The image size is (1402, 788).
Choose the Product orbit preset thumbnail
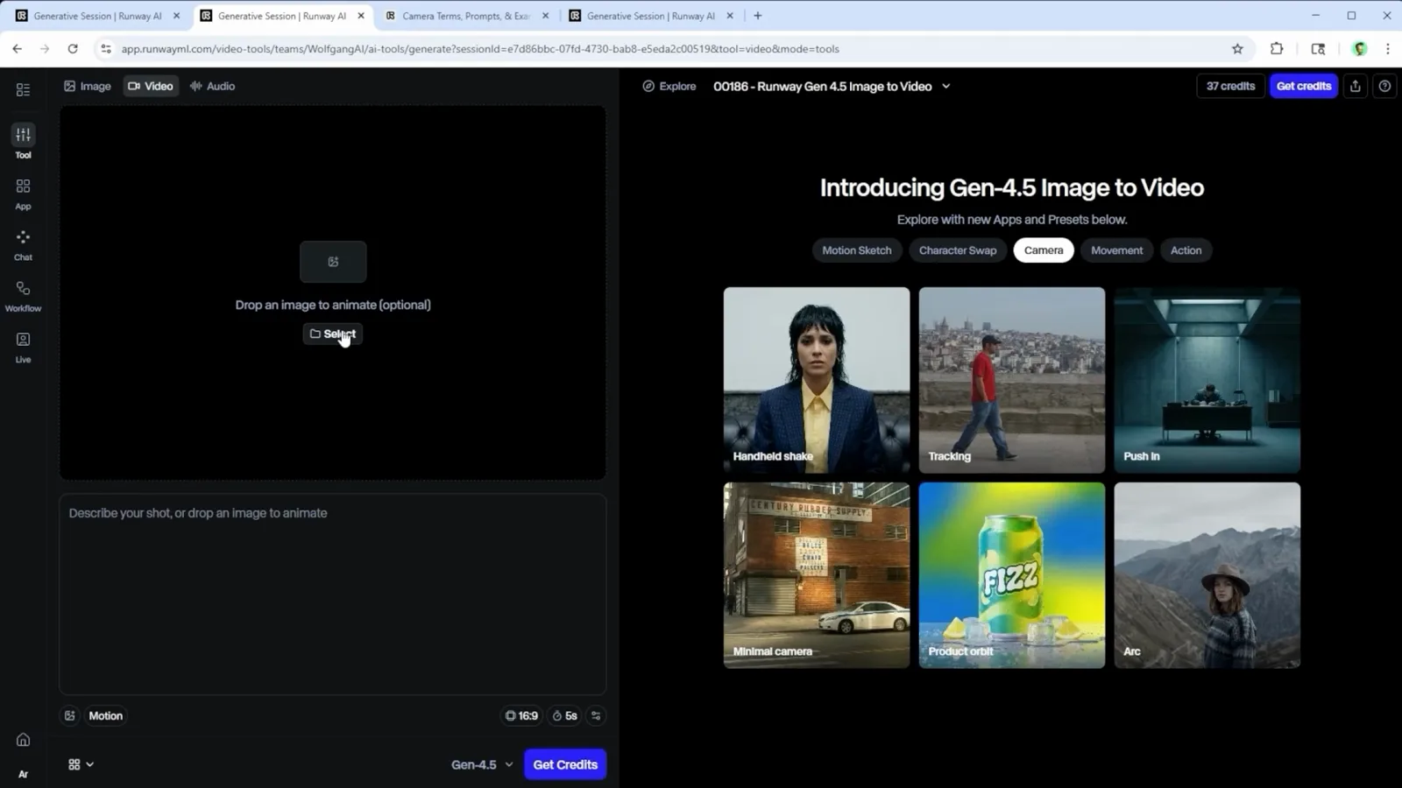1012,575
